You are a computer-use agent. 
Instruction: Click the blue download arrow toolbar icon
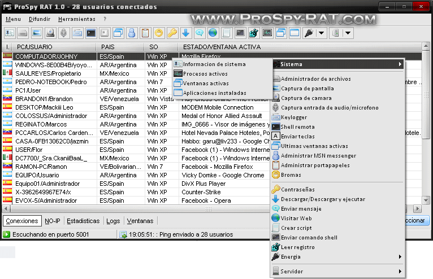click(x=186, y=33)
